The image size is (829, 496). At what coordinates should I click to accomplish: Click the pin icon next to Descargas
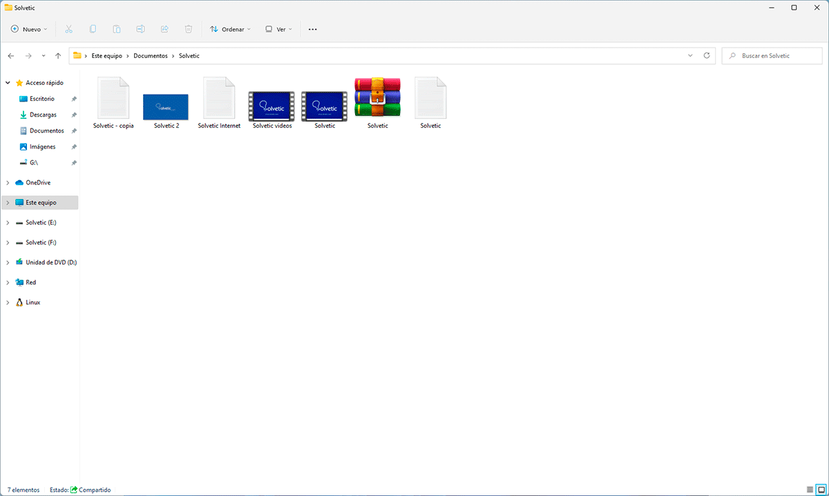(x=74, y=115)
